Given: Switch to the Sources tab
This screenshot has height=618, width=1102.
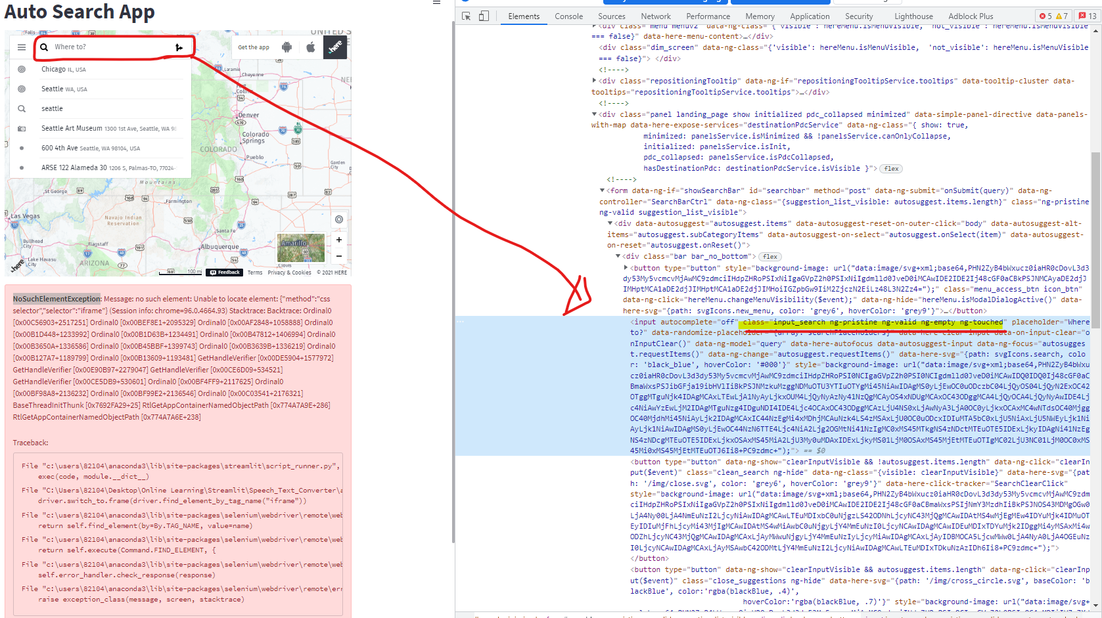Looking at the screenshot, I should tap(612, 16).
